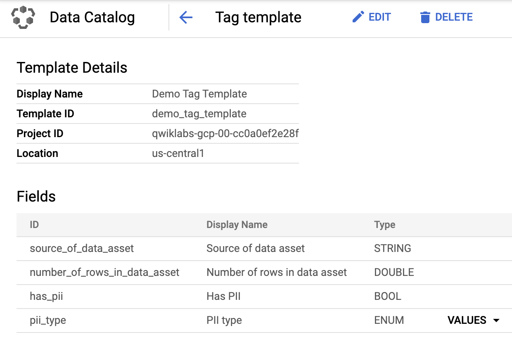
Task: Click the VALUES dropdown arrow caret
Action: [496, 321]
